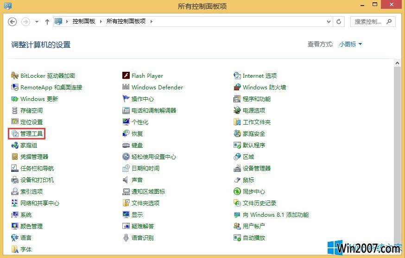Open the 定位设置 item

(27, 122)
